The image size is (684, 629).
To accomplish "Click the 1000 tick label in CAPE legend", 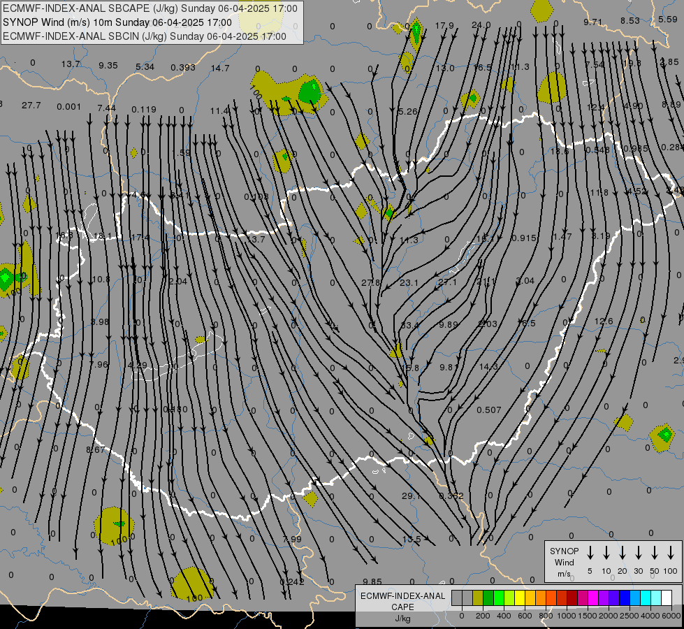I will click(x=566, y=616).
